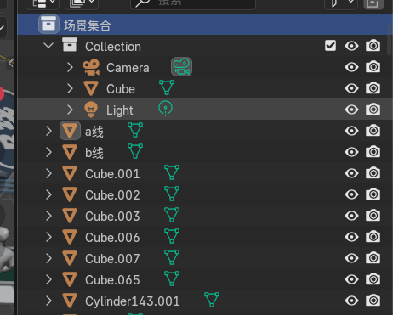Viewport: 393px width, 315px height.
Task: Click the outliner search field
Action: 193,3
